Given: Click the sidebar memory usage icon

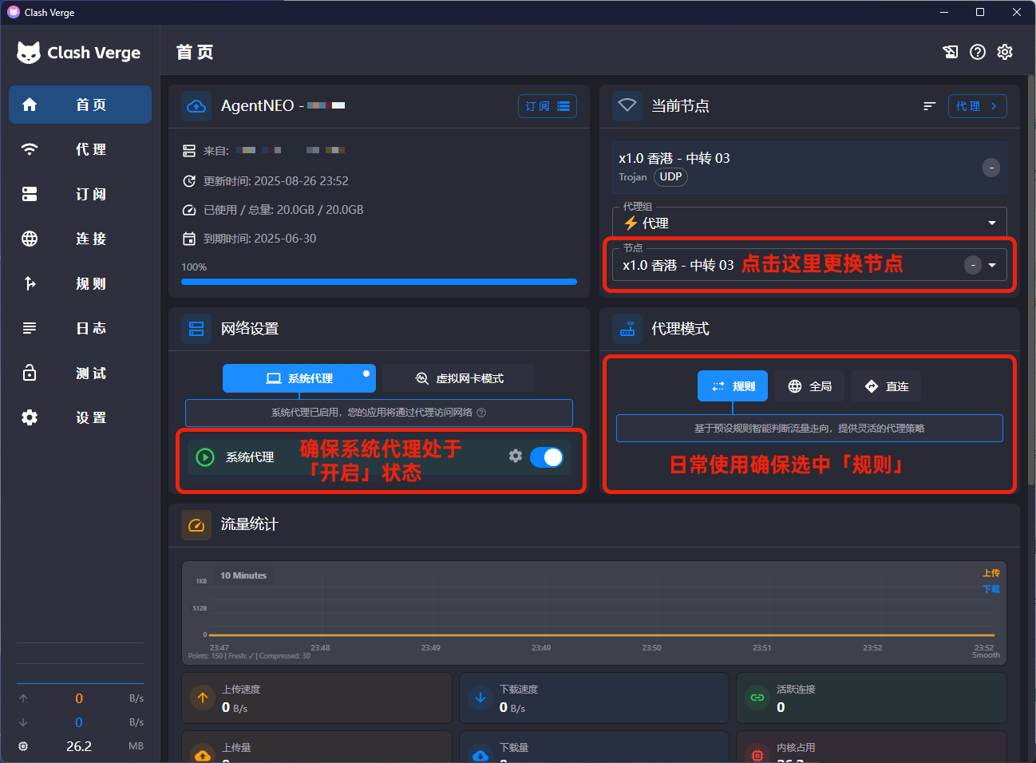Looking at the screenshot, I should [23, 746].
